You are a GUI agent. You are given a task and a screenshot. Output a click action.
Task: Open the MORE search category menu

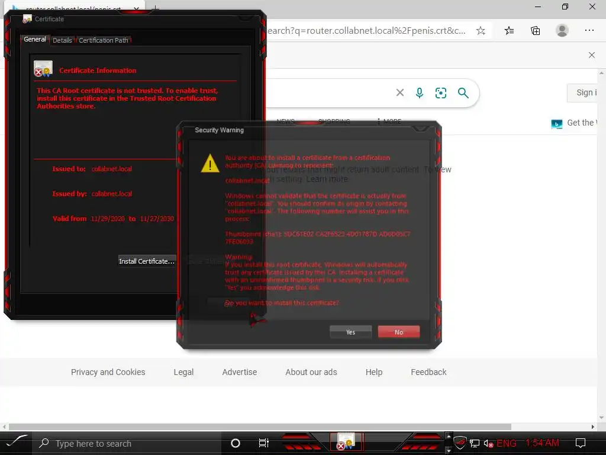(x=389, y=121)
